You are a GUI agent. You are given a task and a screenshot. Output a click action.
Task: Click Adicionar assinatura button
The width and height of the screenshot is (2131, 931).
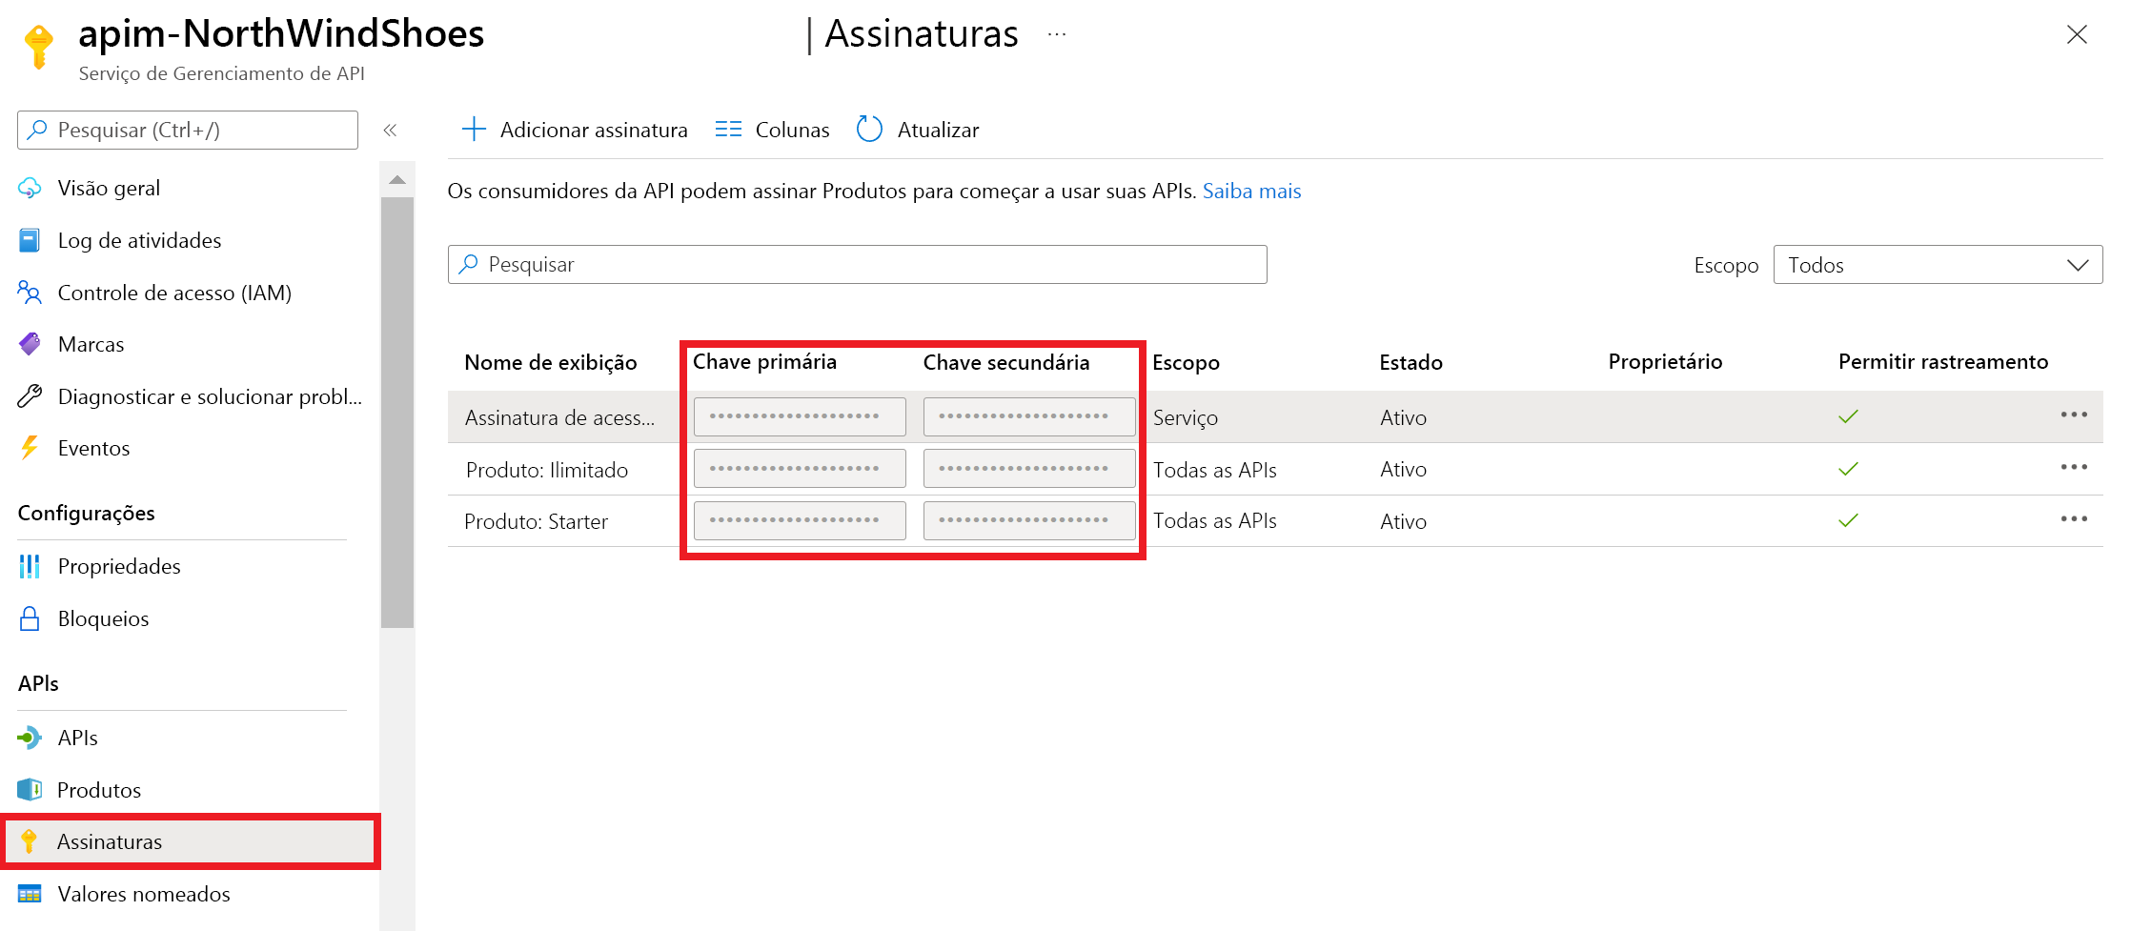coord(575,130)
